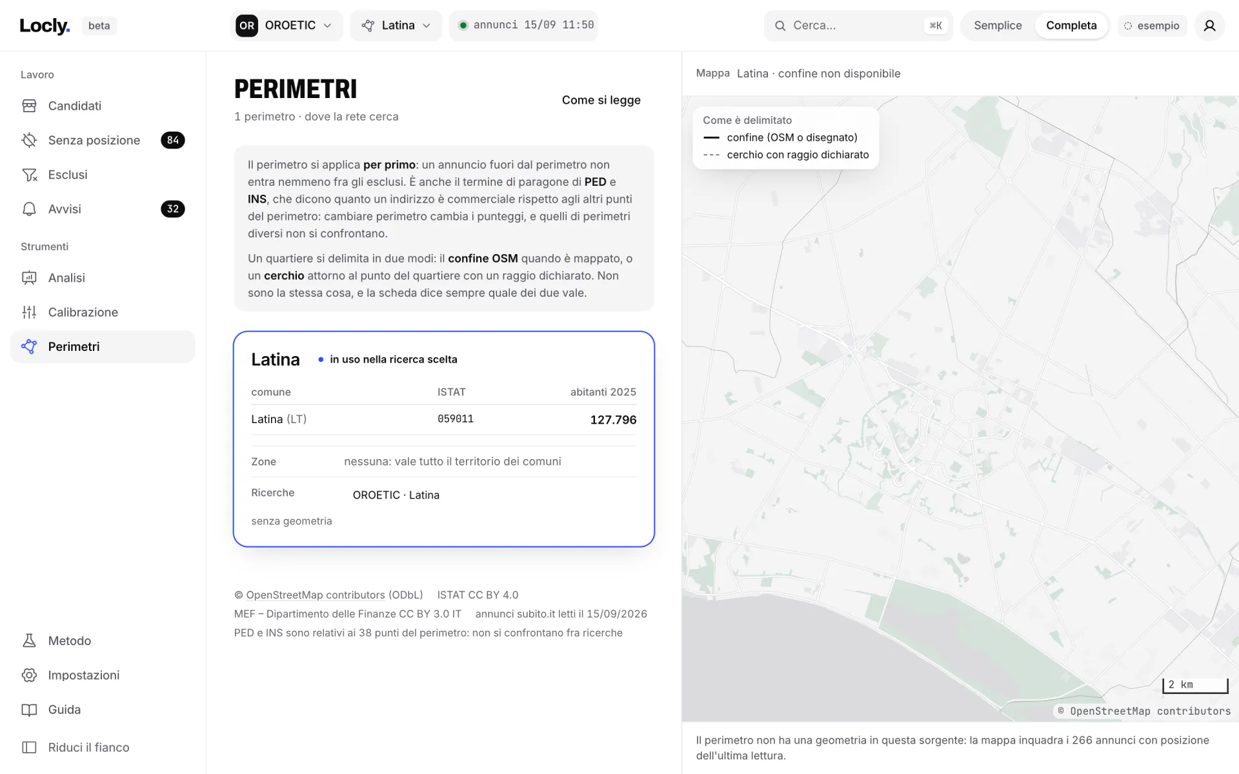Click the beta label next to logo
The height and width of the screenshot is (774, 1239).
tap(99, 26)
